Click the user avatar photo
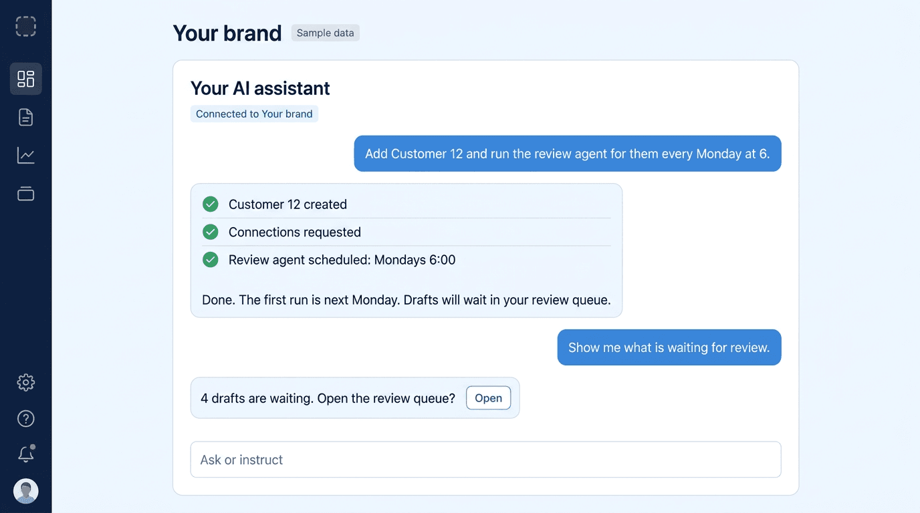920x513 pixels. pyautogui.click(x=26, y=491)
